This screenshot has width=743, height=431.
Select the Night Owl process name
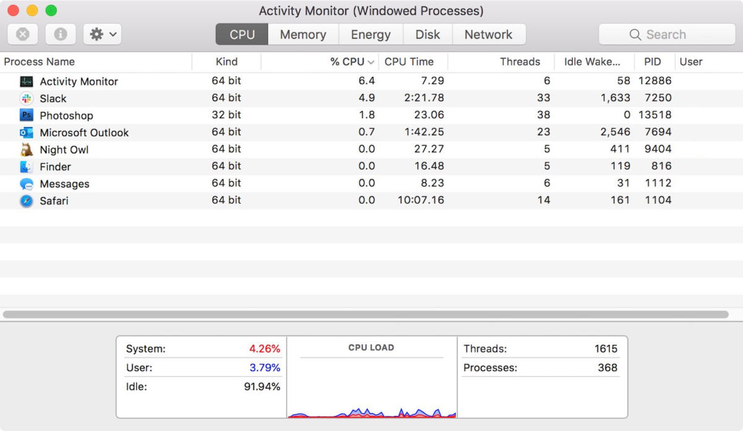click(64, 150)
